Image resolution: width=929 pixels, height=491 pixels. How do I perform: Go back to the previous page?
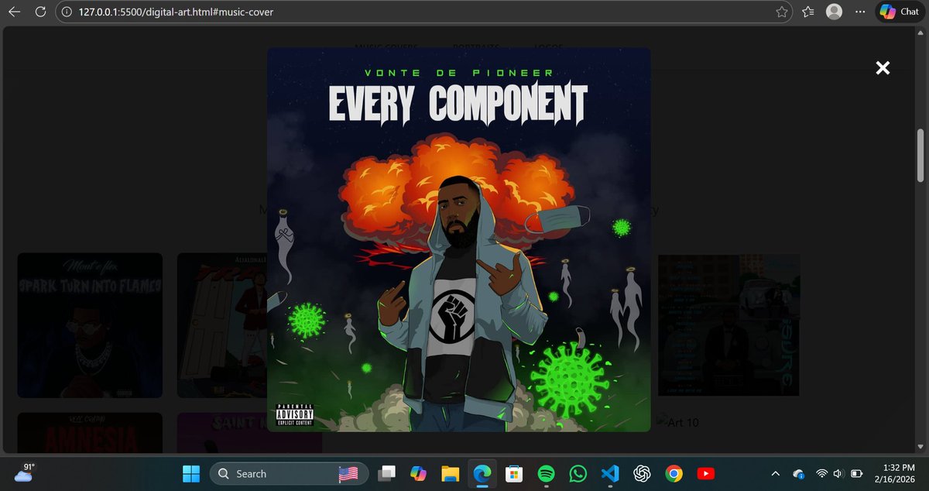(15, 12)
